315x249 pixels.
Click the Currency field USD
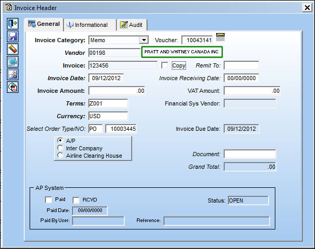click(x=108, y=116)
